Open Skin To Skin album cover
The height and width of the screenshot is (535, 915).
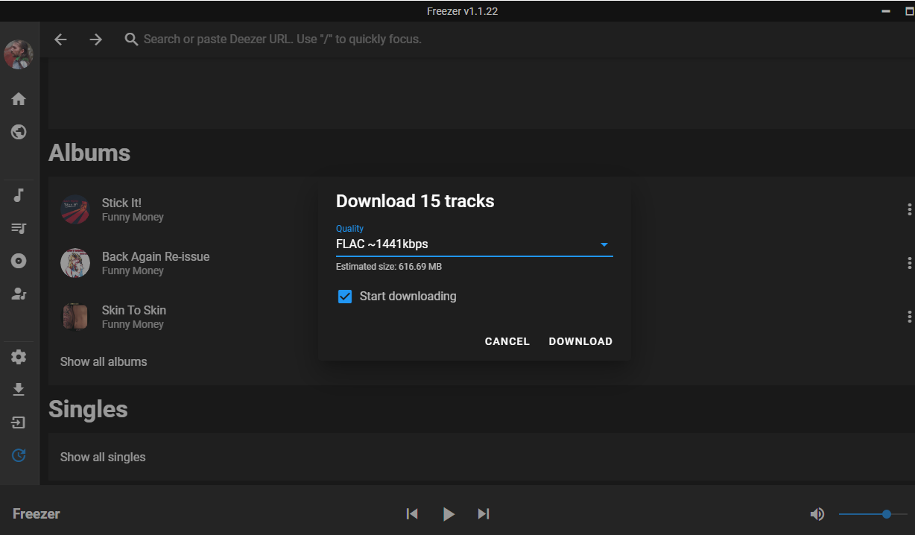pyautogui.click(x=75, y=317)
